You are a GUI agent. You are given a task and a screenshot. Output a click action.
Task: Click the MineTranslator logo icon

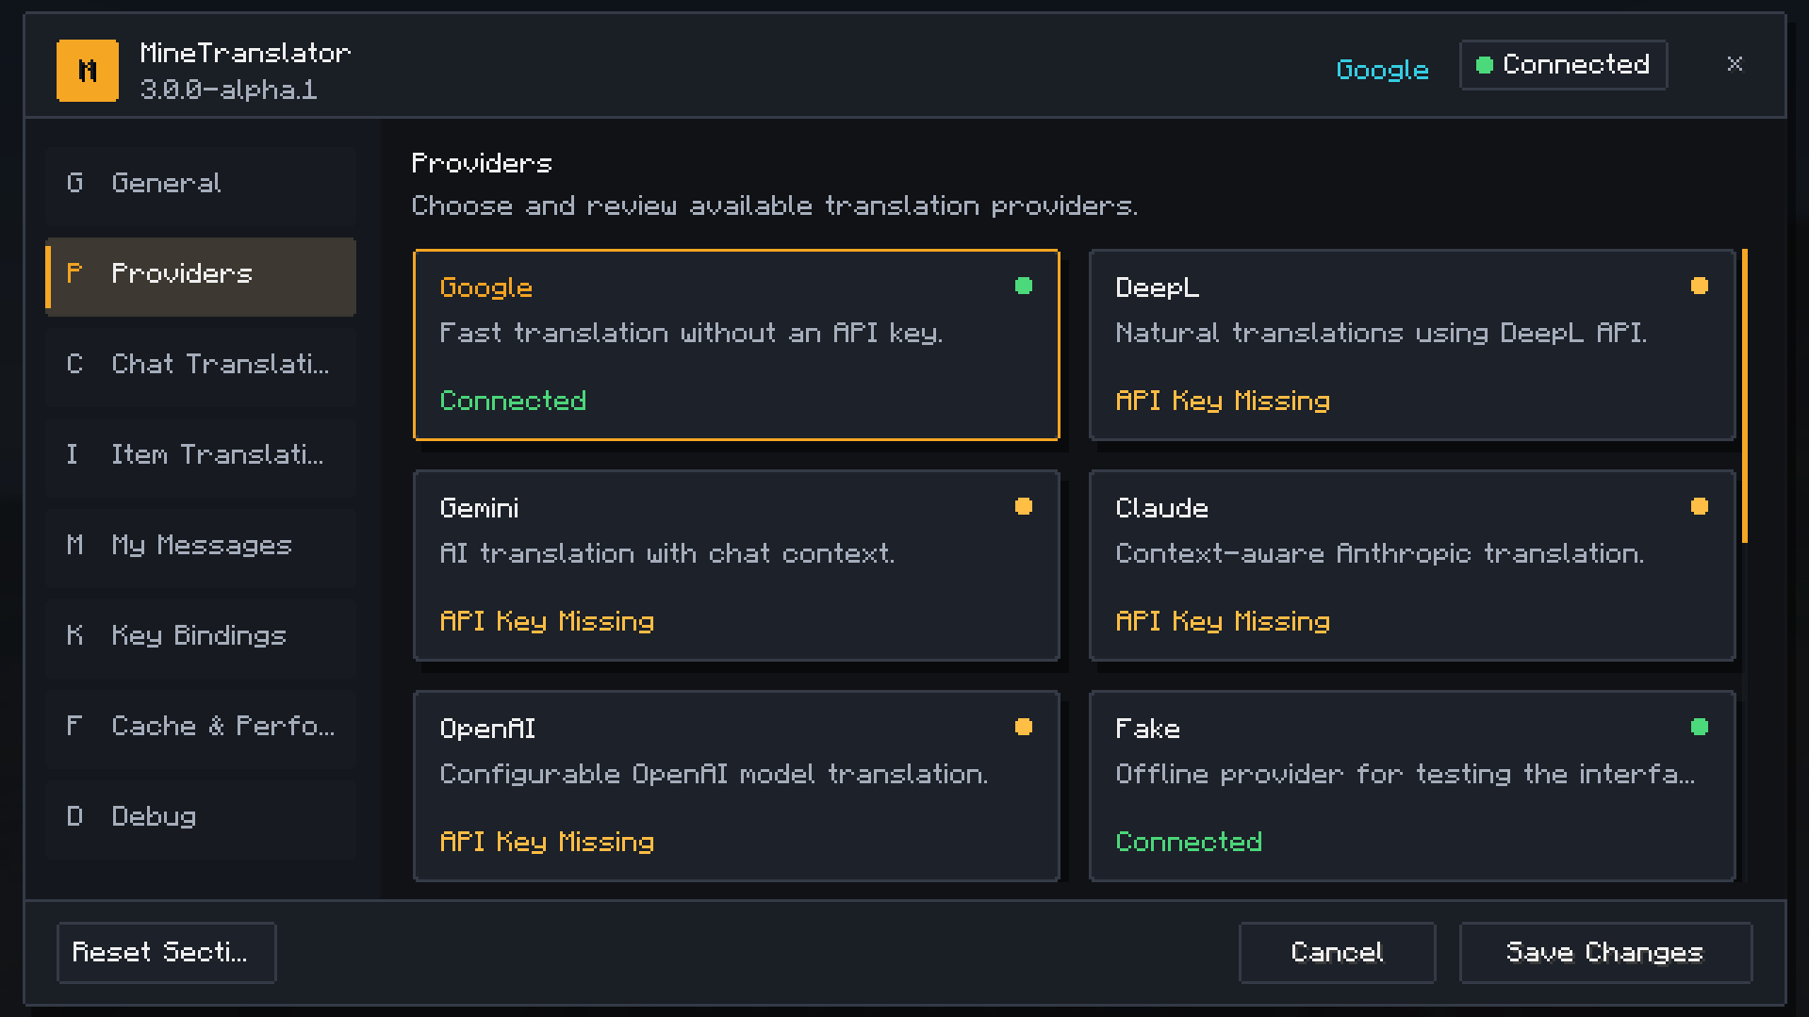click(x=88, y=71)
